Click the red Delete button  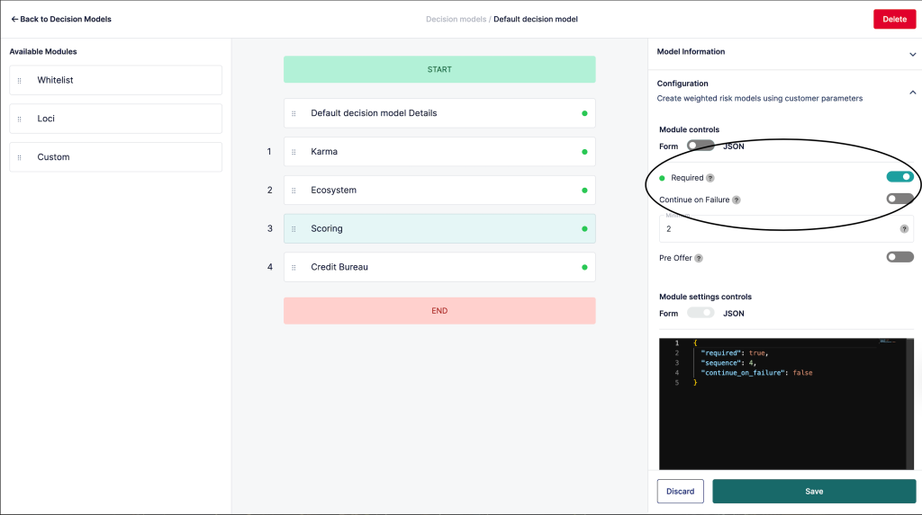pyautogui.click(x=893, y=19)
